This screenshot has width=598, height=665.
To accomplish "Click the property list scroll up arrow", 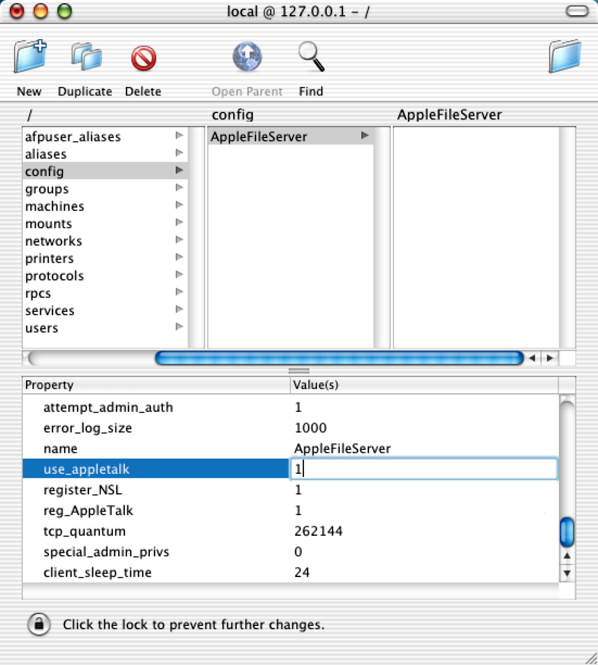I will coord(567,556).
